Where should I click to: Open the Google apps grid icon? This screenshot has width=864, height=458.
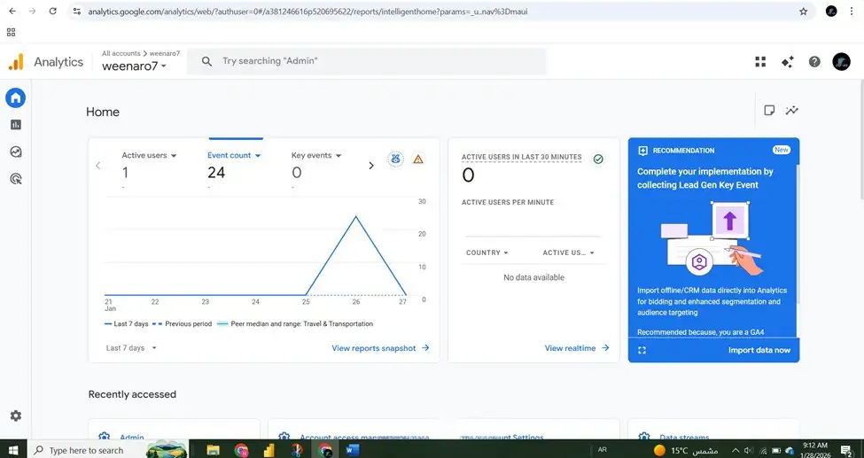click(760, 62)
